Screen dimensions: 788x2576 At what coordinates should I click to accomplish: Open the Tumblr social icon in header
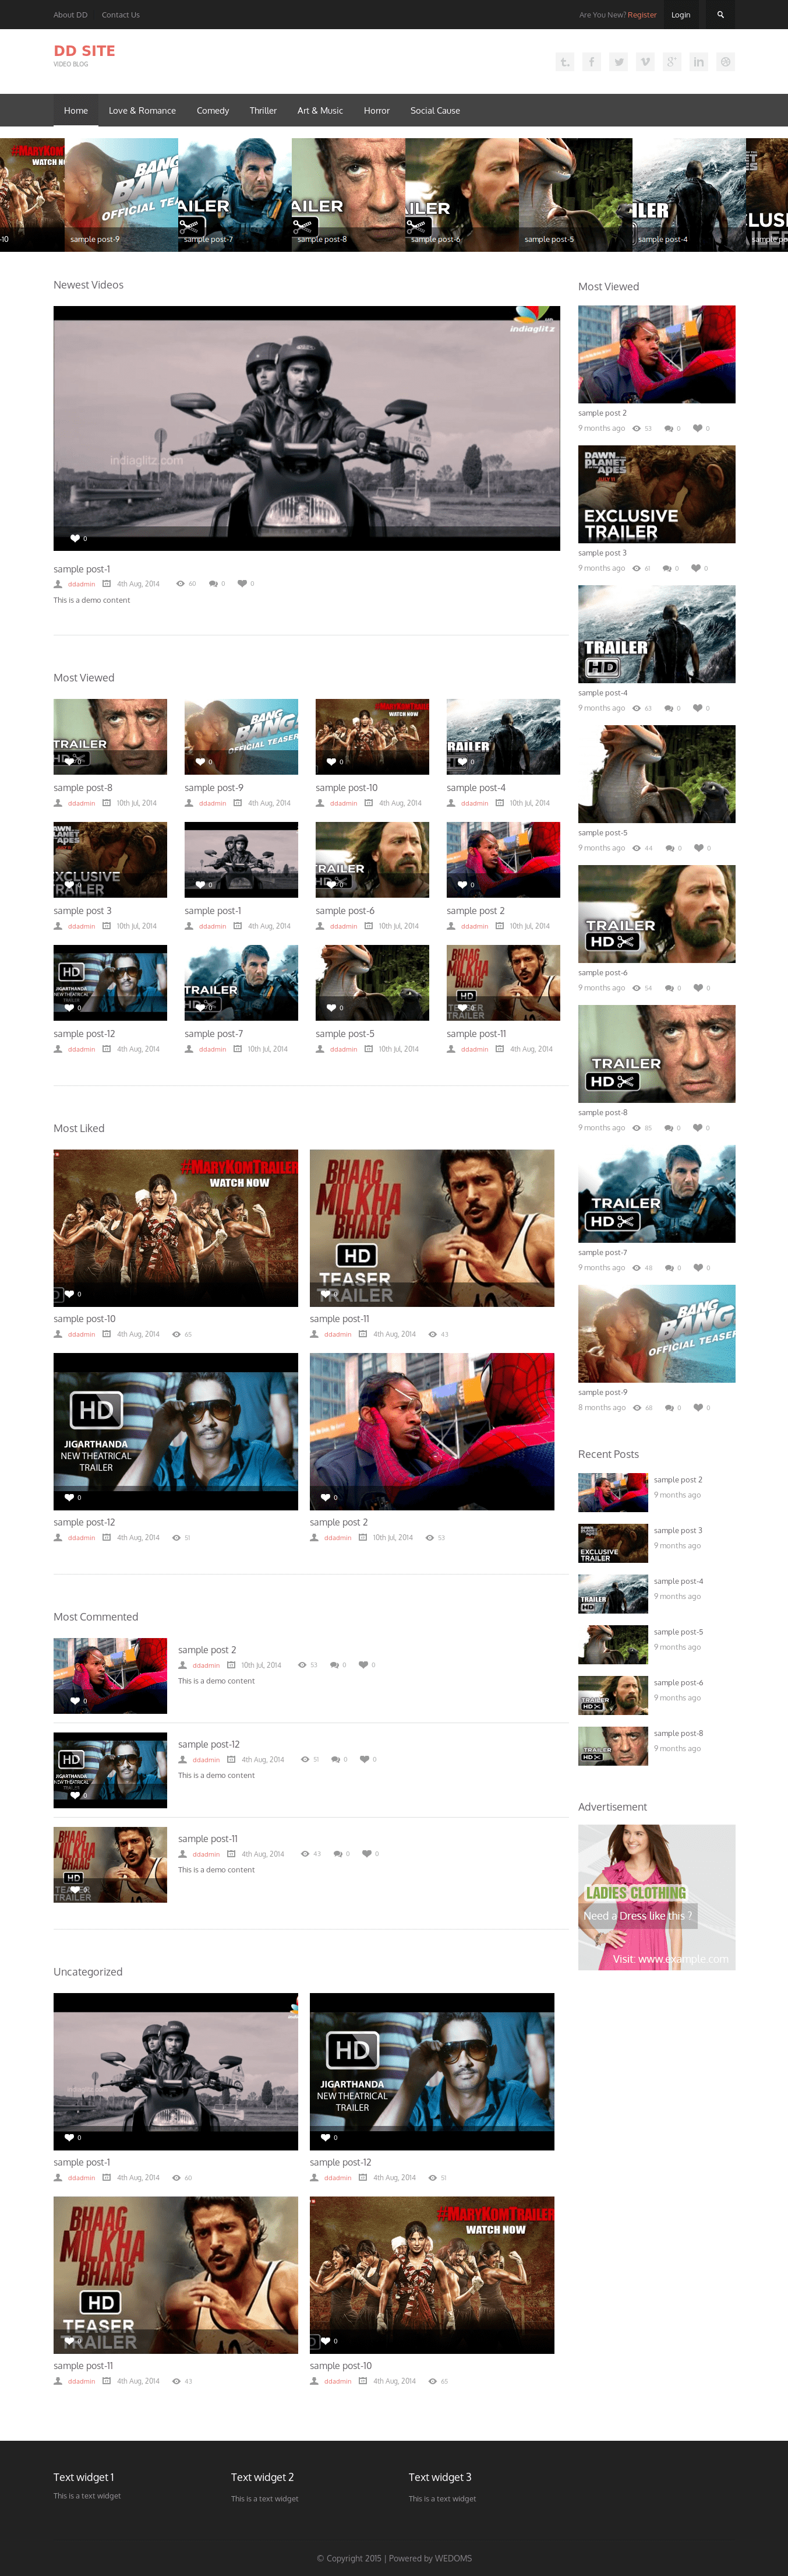[x=564, y=62]
